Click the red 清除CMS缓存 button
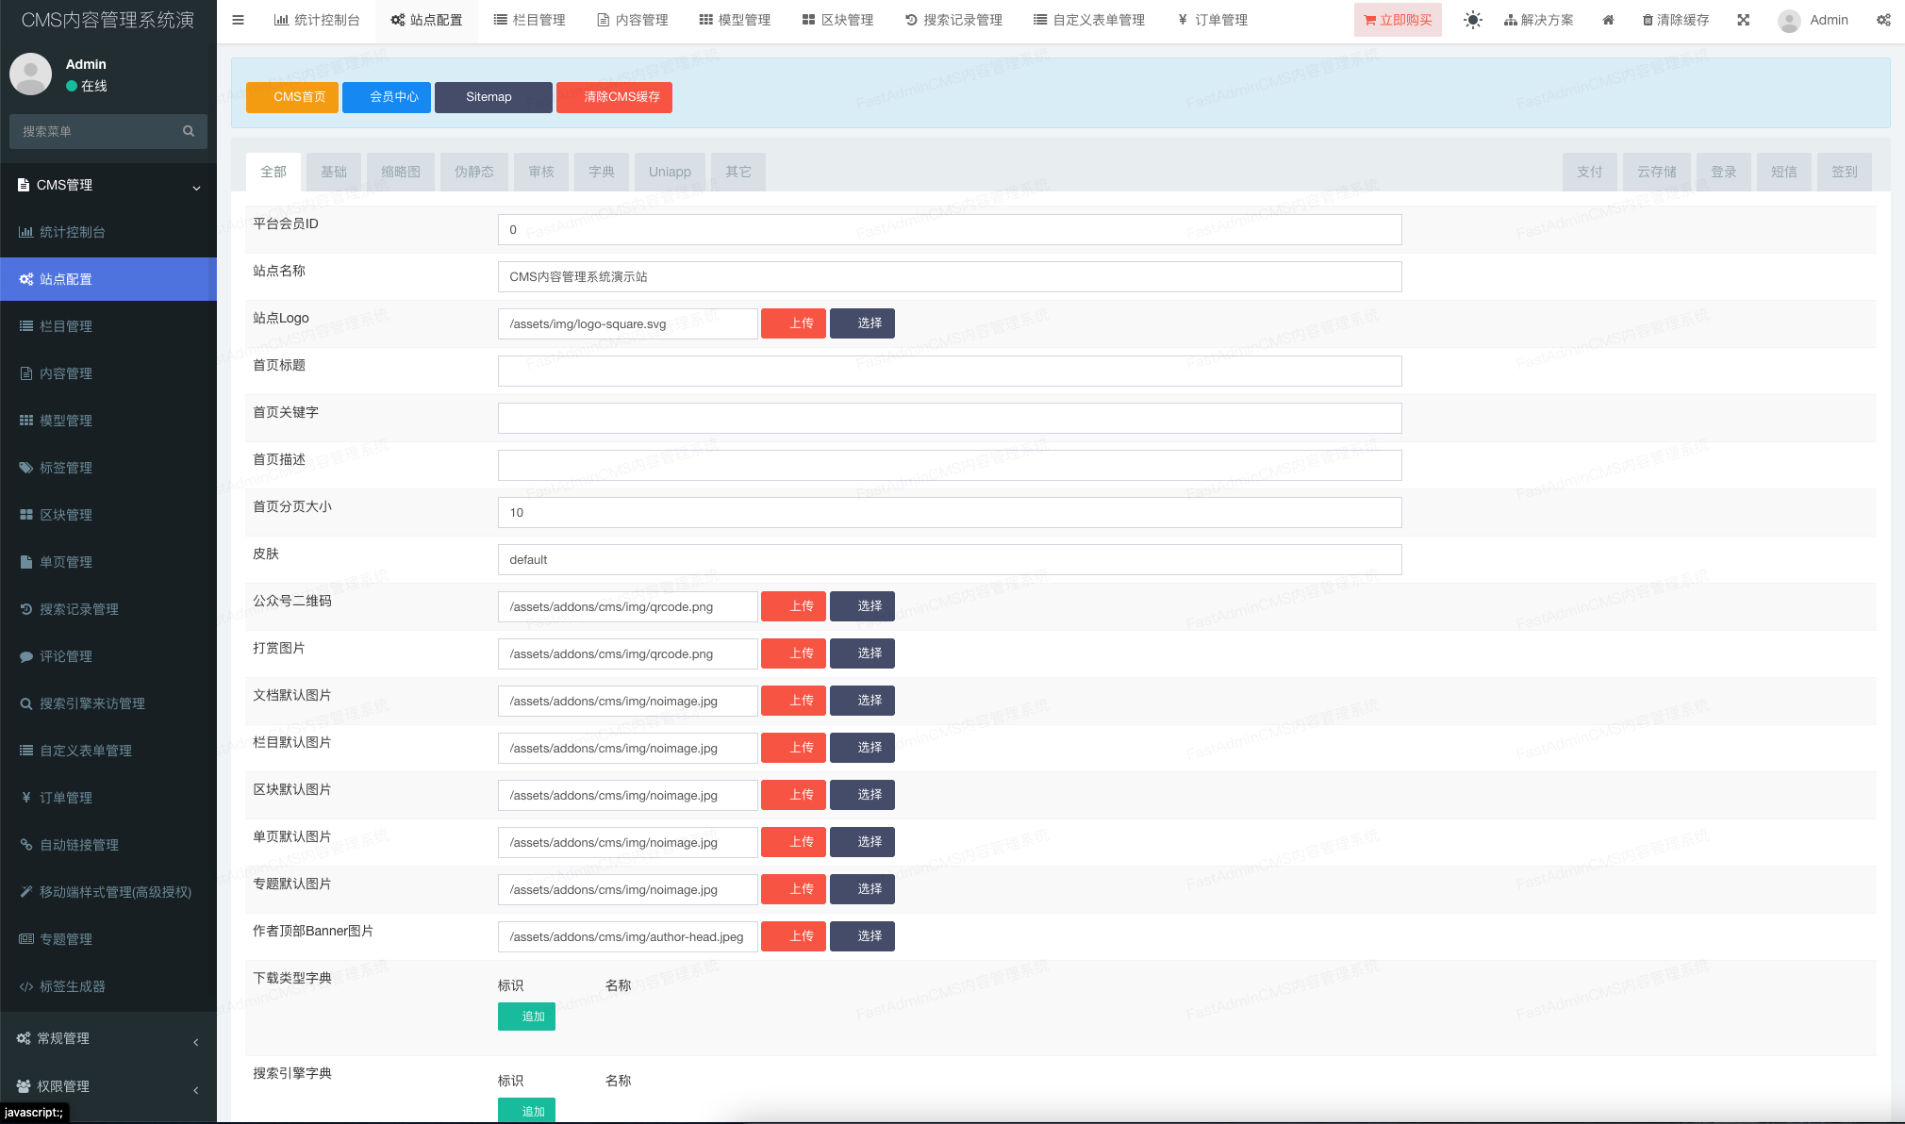This screenshot has width=1905, height=1124. coord(614,97)
